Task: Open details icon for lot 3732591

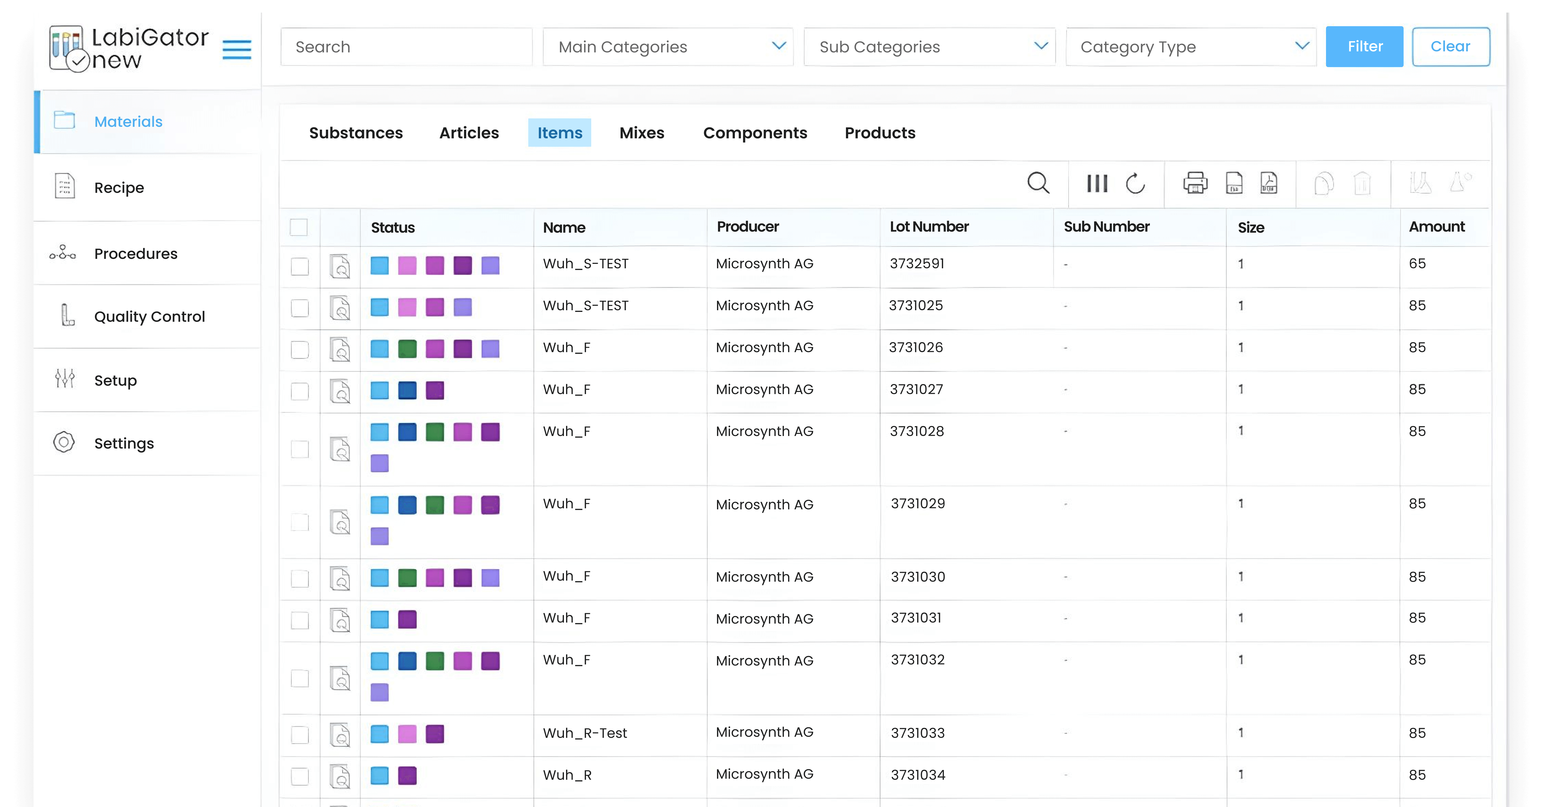Action: [340, 266]
